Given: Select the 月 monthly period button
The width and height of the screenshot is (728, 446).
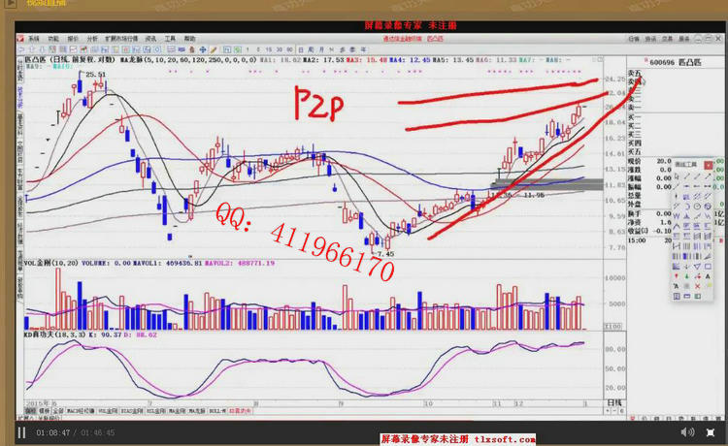Looking at the screenshot, I should click(x=321, y=49).
